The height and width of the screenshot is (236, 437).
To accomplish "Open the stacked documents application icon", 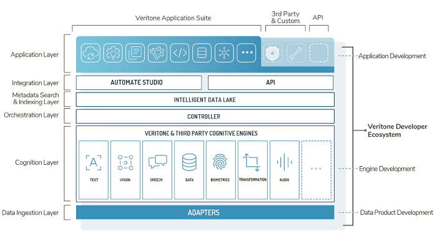I will click(x=135, y=52).
